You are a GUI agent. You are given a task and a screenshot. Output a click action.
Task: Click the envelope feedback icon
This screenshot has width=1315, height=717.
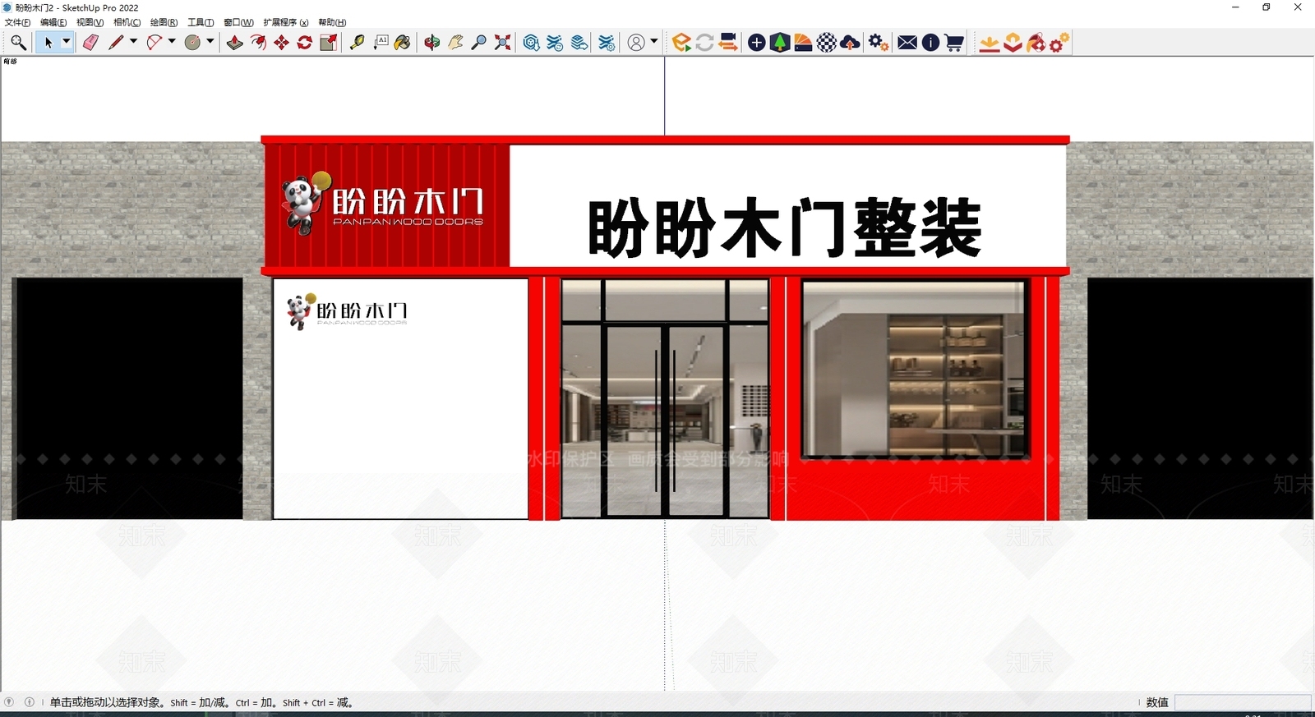pyautogui.click(x=907, y=43)
